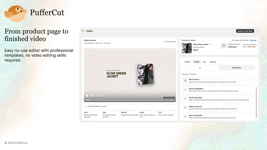267x150 pixels.
Task: Click the Specs & Benefits clock icon
Action: (185, 116)
